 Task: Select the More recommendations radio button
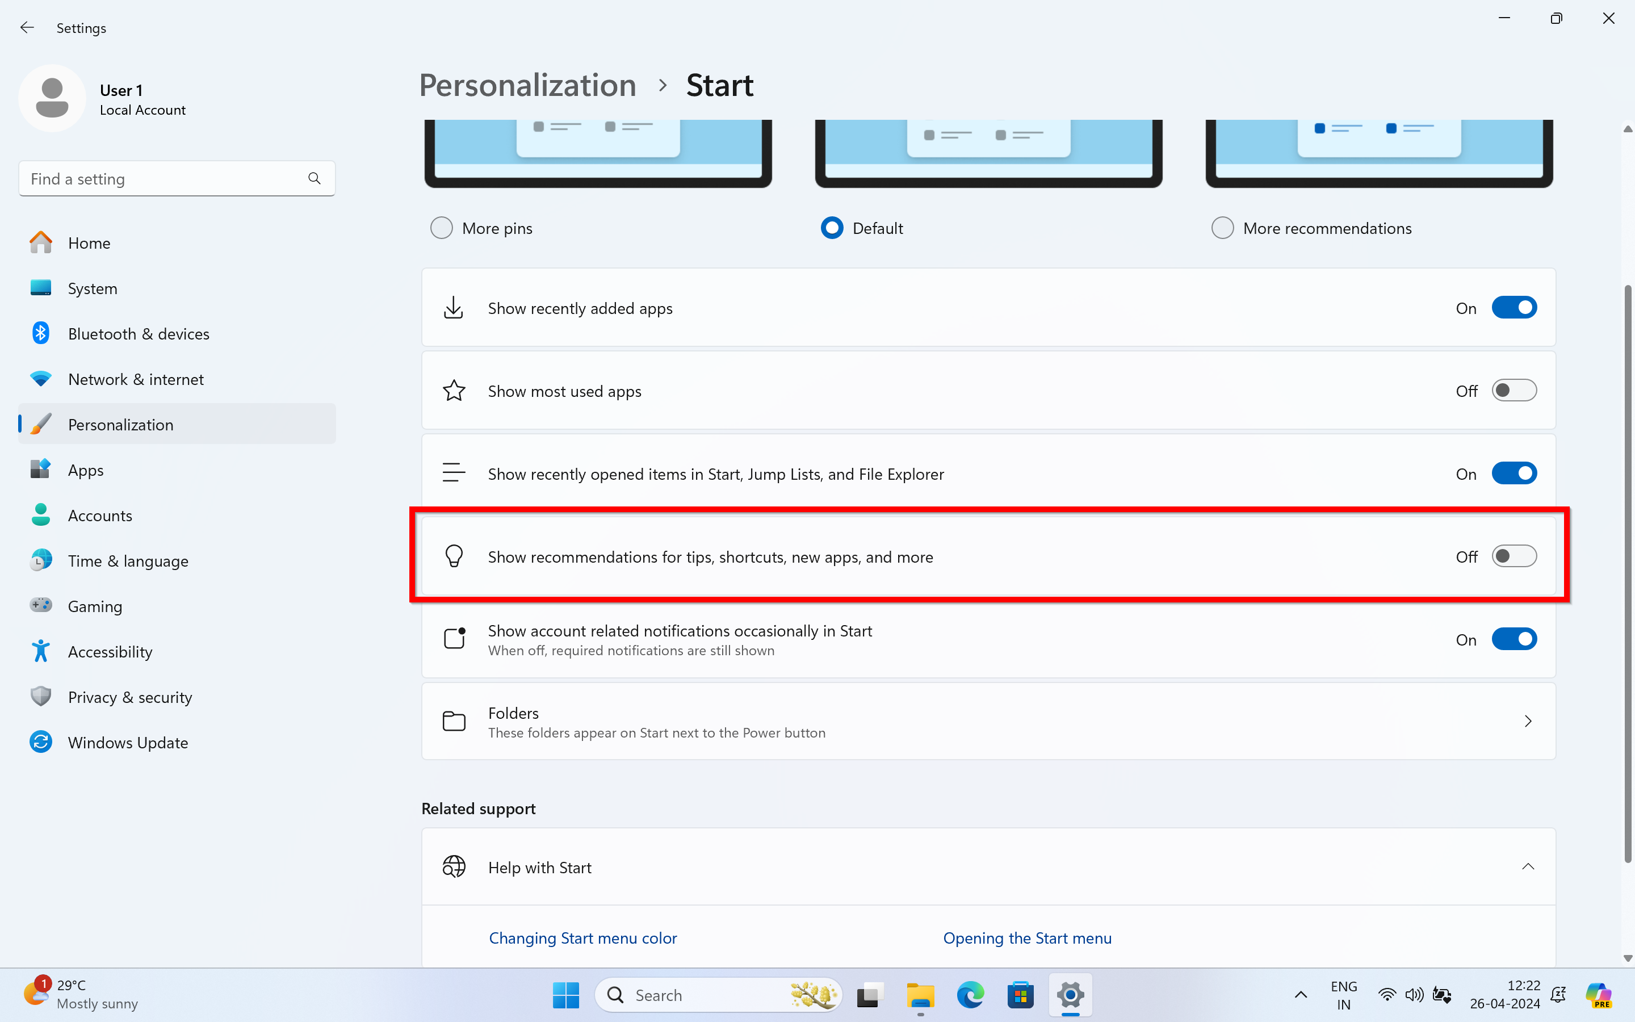(1222, 228)
